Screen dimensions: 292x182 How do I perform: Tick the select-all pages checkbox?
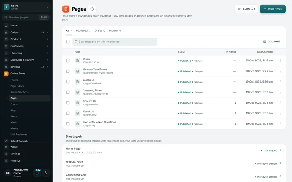coord(68,42)
